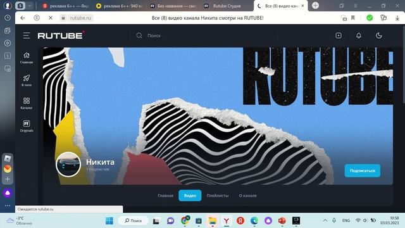This screenshot has height=228, width=405.
Task: Open sidebar three-dots menu
Action: (x=8, y=205)
